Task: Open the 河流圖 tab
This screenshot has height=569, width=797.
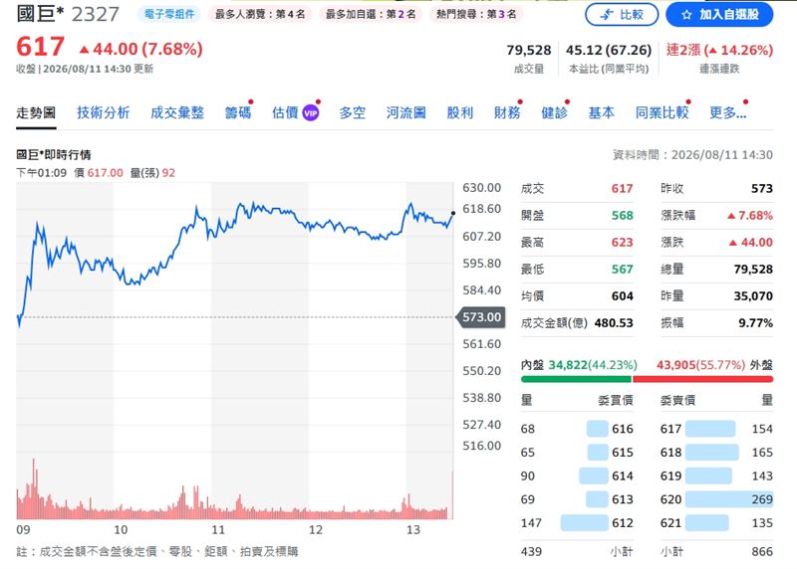Action: tap(405, 112)
